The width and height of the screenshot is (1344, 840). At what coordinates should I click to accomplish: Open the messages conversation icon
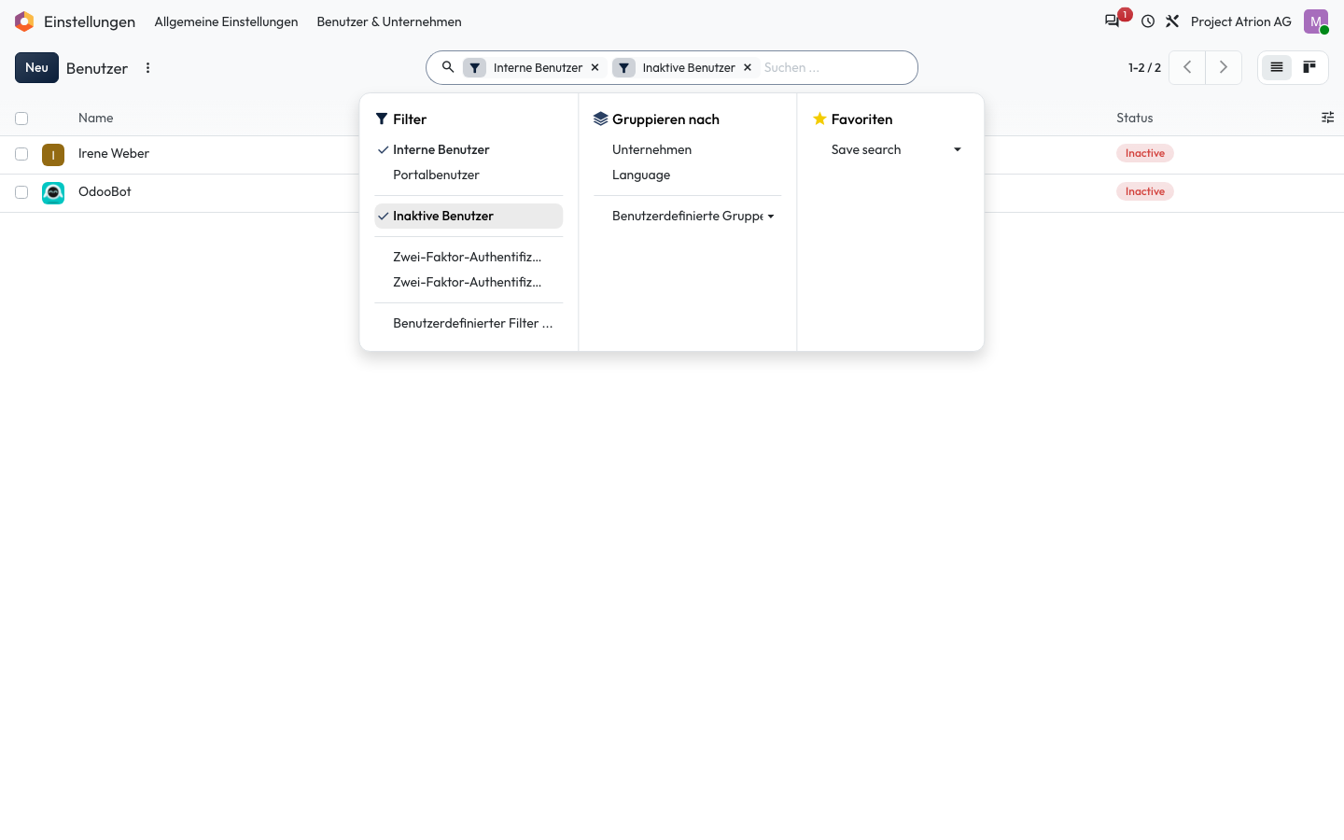tap(1112, 21)
